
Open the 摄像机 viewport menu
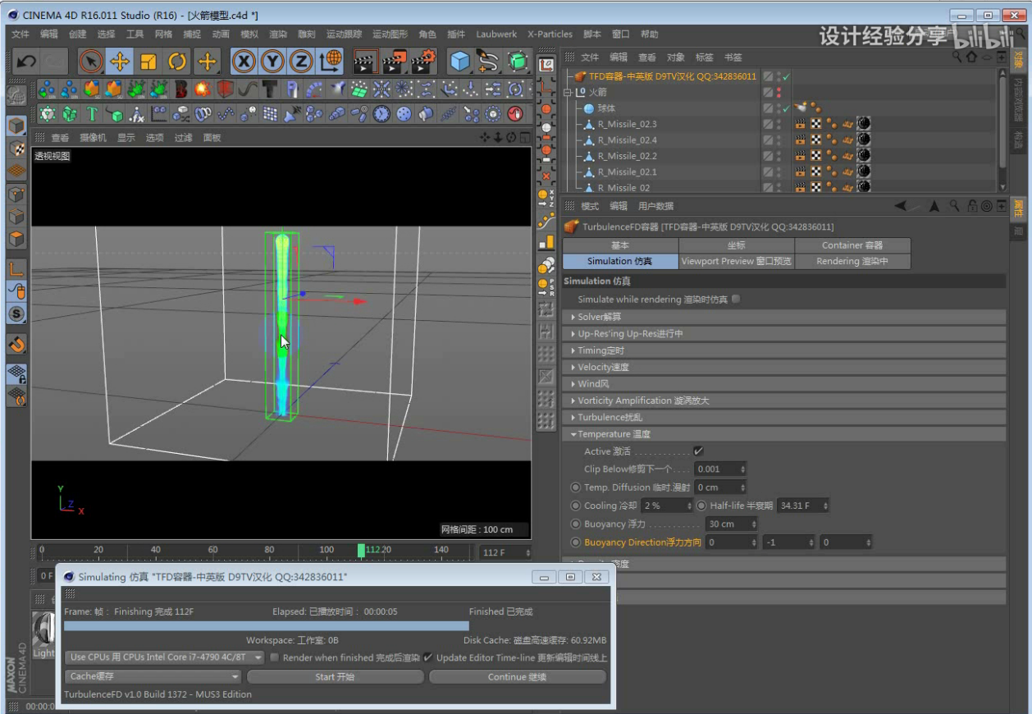93,138
